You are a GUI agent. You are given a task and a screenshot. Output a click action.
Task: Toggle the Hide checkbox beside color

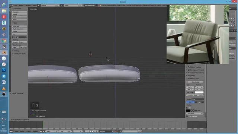coord(196,111)
